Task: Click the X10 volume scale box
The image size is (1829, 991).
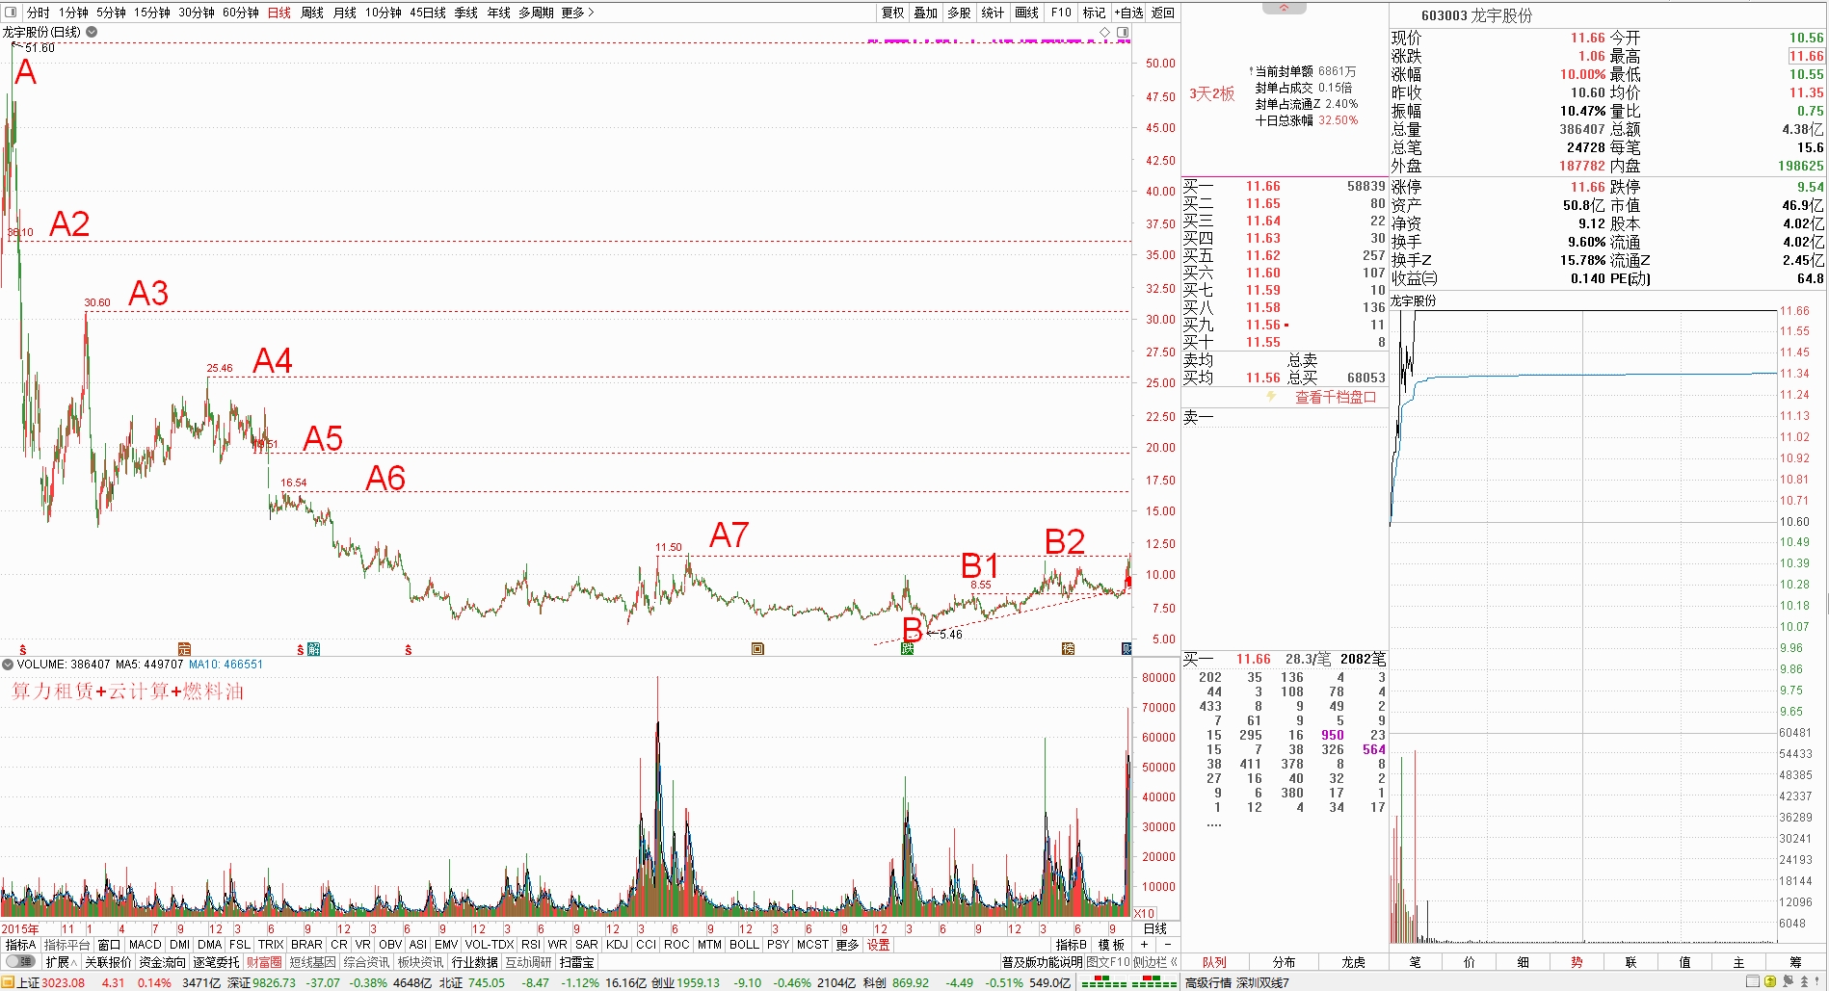Action: (1144, 913)
